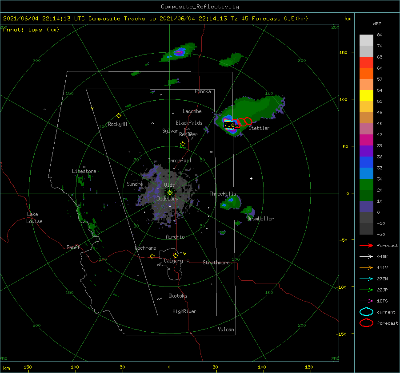Click the white 04DK arrow in legend
This screenshot has width=400, height=373.
pyautogui.click(x=366, y=257)
